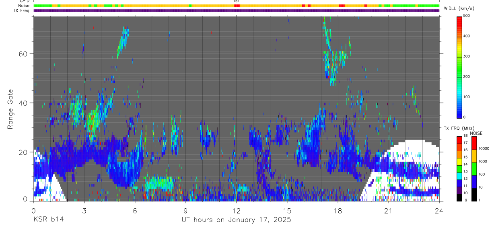Click the 1000 noise tick label
The height and width of the screenshot is (228, 494).
(483, 161)
